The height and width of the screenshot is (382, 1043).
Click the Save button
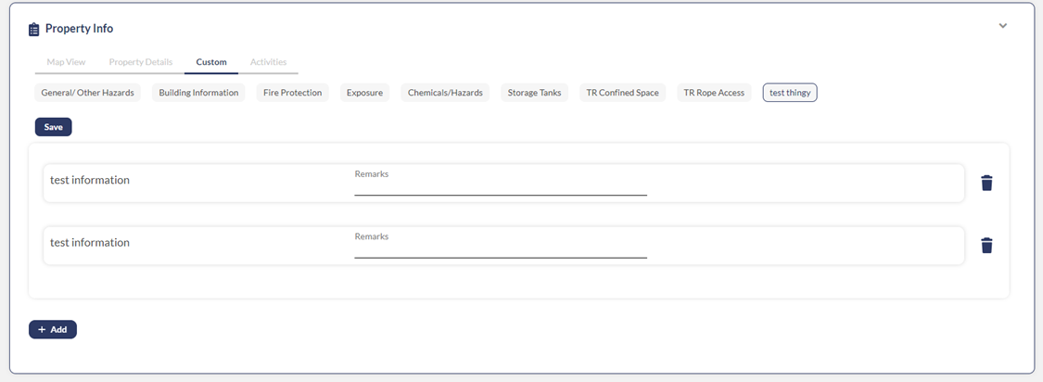[53, 127]
